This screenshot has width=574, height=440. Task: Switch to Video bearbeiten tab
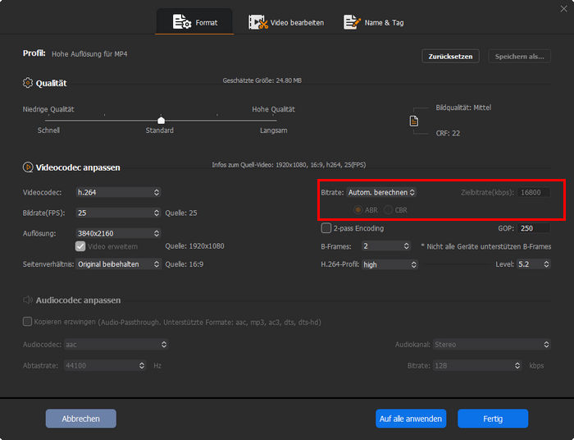click(x=286, y=22)
